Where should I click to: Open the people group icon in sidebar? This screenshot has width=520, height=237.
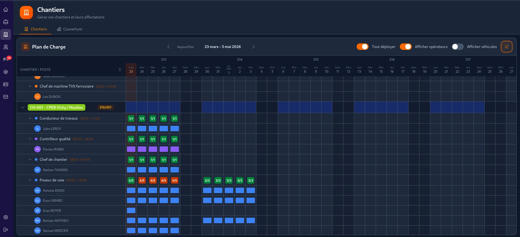(6, 47)
